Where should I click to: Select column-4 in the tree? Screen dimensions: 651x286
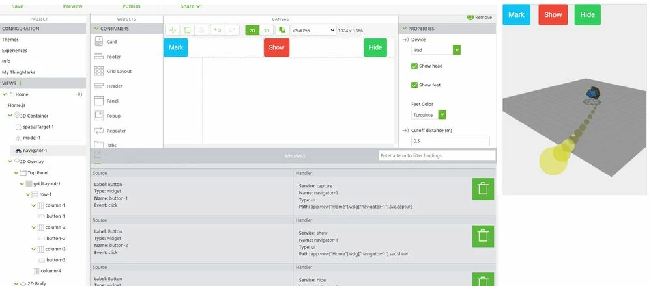click(51, 271)
